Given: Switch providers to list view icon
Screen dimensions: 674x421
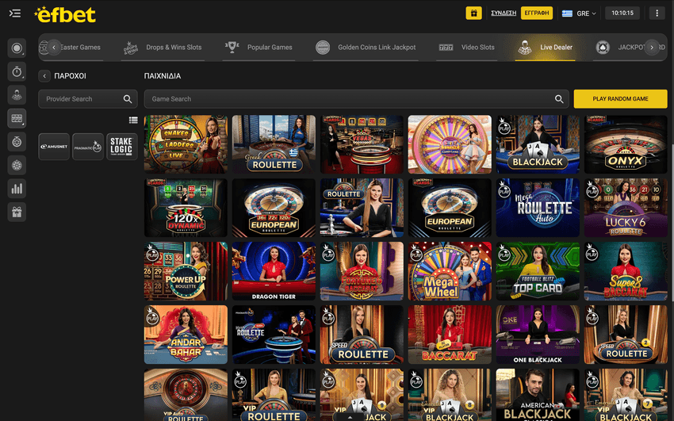Looking at the screenshot, I should coord(133,121).
